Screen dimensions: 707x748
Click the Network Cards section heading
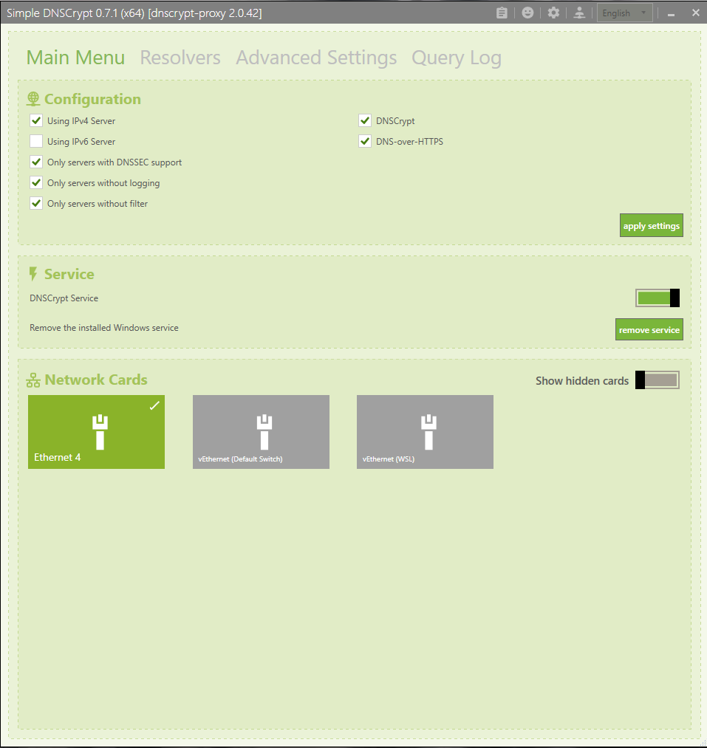click(96, 380)
